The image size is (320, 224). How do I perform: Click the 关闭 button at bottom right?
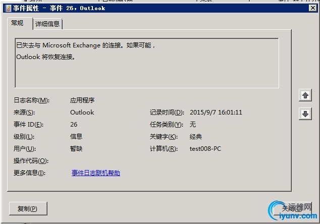[292, 208]
